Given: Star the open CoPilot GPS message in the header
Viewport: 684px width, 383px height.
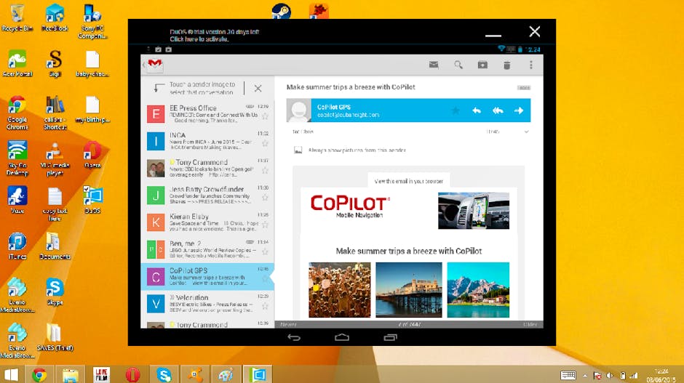Looking at the screenshot, I should coord(456,110).
